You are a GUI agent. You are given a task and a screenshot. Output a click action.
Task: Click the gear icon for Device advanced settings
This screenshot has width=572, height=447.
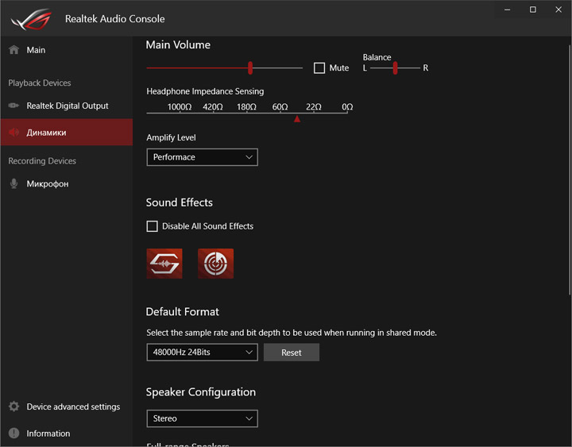[x=14, y=407]
